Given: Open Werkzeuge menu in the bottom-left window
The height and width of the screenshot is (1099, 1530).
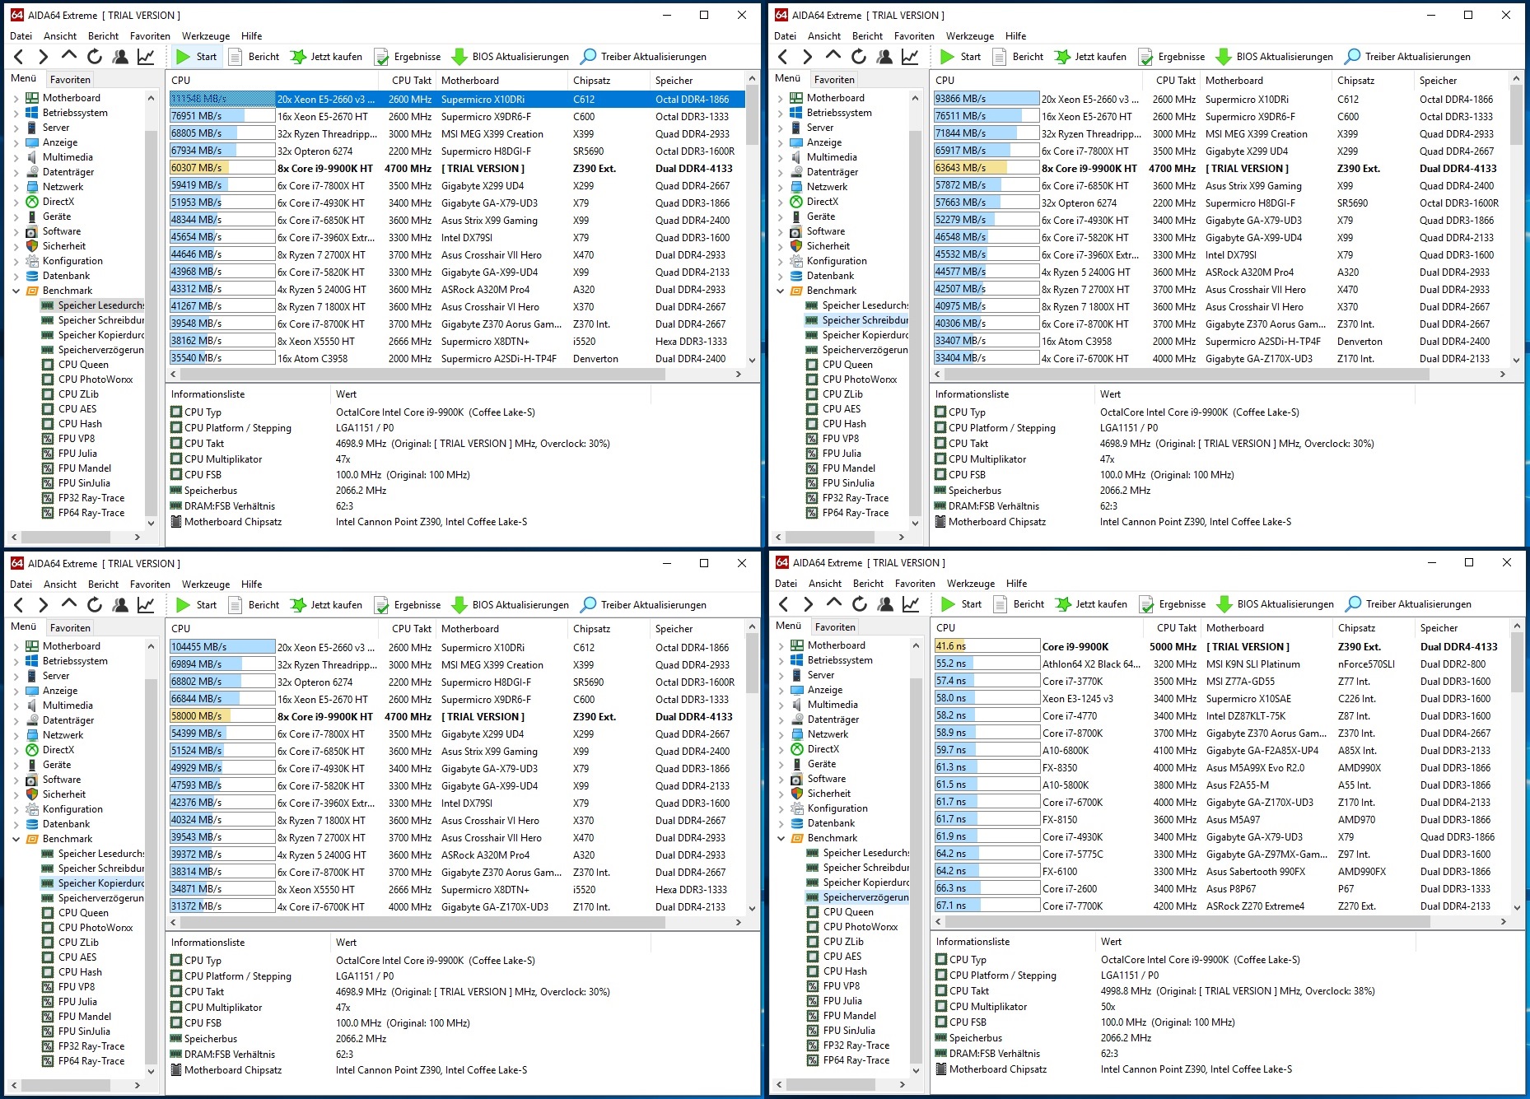Looking at the screenshot, I should 206,584.
